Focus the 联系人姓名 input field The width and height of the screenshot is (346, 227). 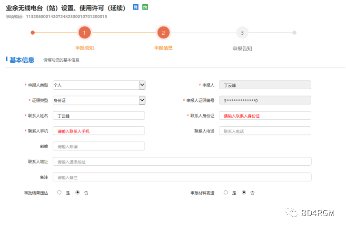coord(99,115)
